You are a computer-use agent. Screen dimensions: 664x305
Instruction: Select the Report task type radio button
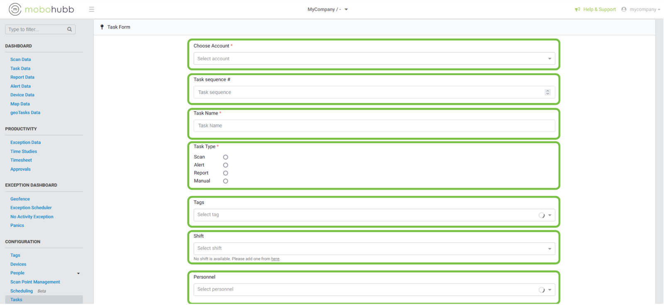click(225, 173)
